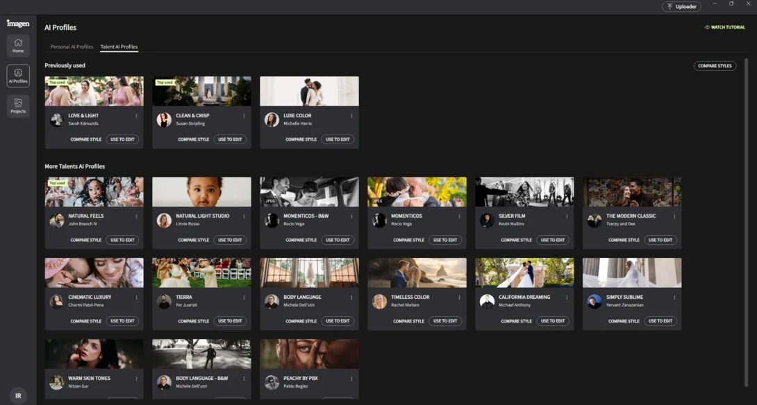Viewport: 757px width, 405px height.
Task: Use Silver Film profile to edit
Action: tap(553, 240)
